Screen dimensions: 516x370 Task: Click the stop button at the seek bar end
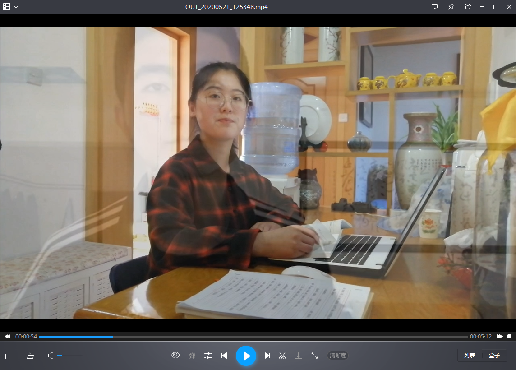click(x=509, y=337)
